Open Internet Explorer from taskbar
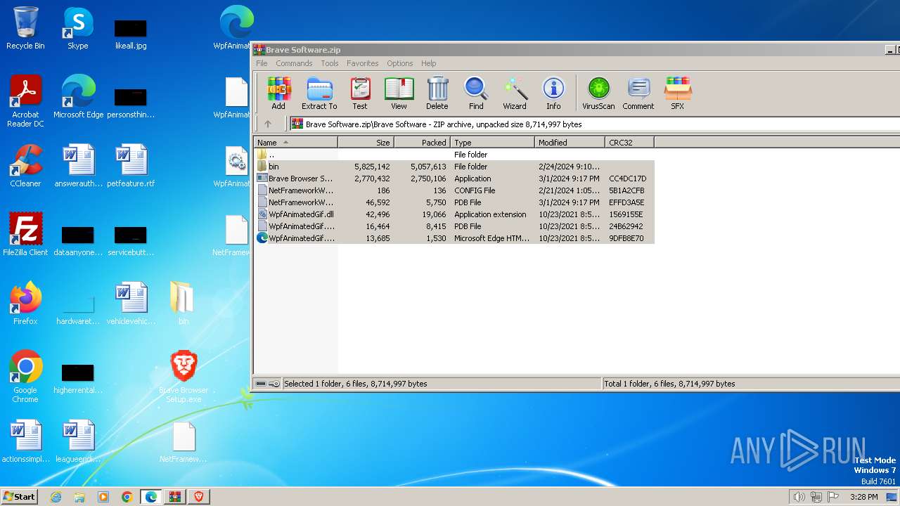 click(x=56, y=497)
